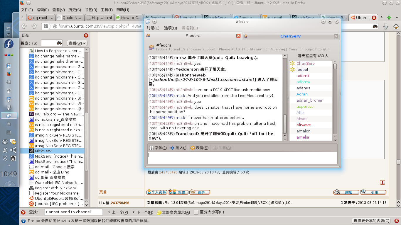The height and width of the screenshot is (225, 401).
Task: Click the 10:49 clock in the dock
Action: click(9, 174)
